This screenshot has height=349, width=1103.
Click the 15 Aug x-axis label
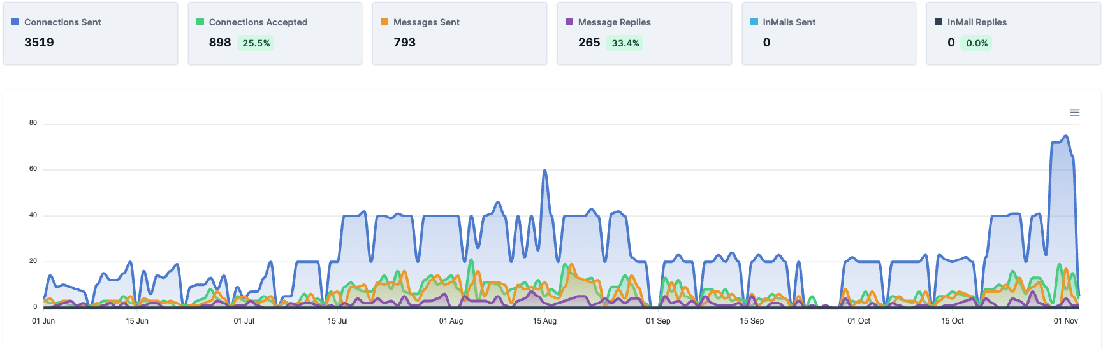544,321
